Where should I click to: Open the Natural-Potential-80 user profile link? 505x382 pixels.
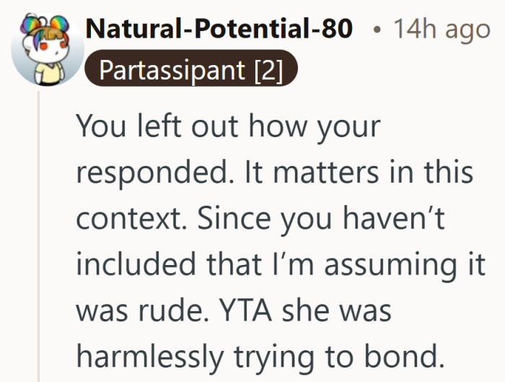[219, 30]
